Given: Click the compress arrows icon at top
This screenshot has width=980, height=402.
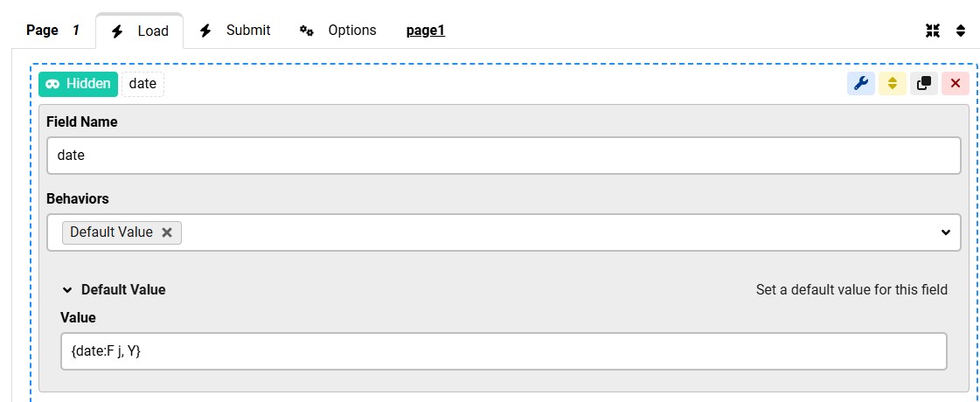Looking at the screenshot, I should pos(933,31).
